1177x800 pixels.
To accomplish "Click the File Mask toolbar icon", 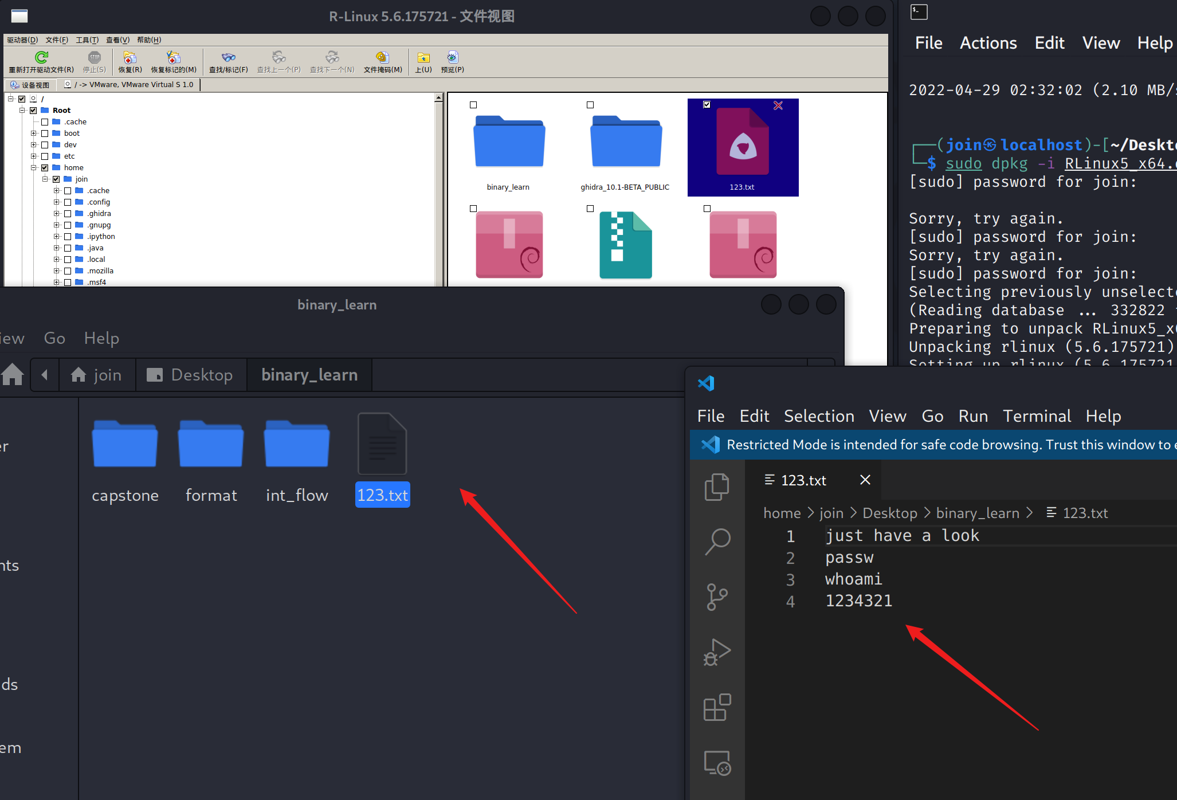I will tap(382, 57).
